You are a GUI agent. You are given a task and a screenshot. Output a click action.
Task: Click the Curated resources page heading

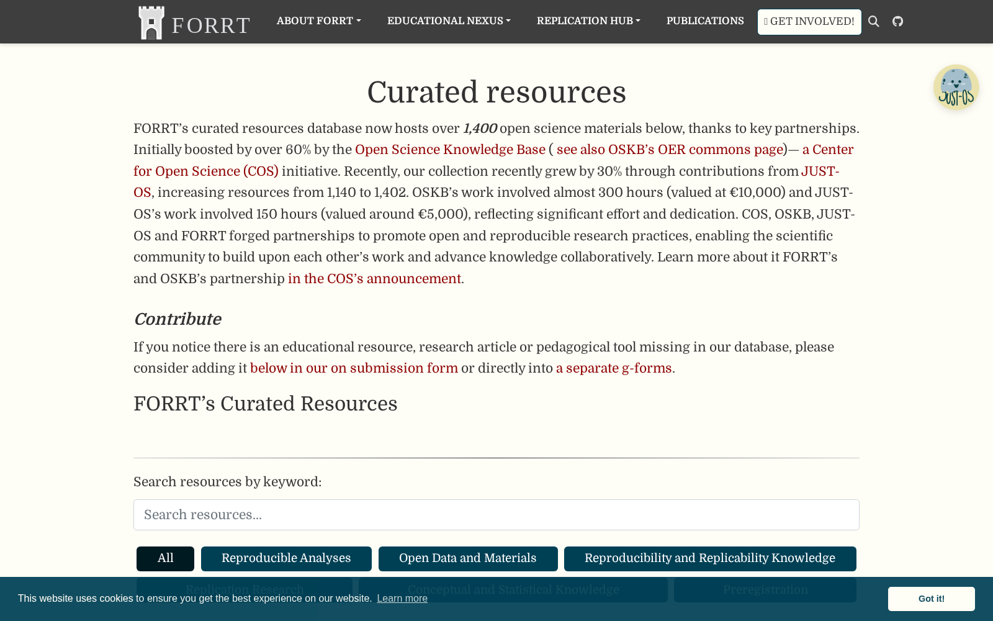pyautogui.click(x=496, y=92)
